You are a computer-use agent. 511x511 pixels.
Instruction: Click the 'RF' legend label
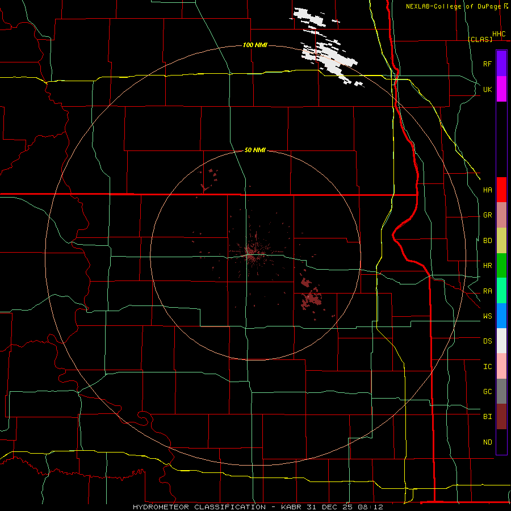pos(487,64)
